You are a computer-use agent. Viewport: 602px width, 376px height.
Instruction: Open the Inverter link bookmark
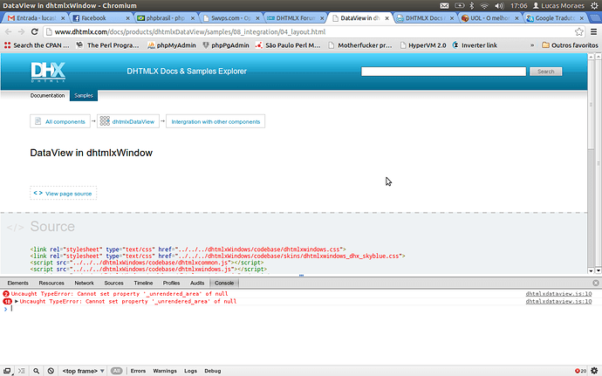pos(475,45)
